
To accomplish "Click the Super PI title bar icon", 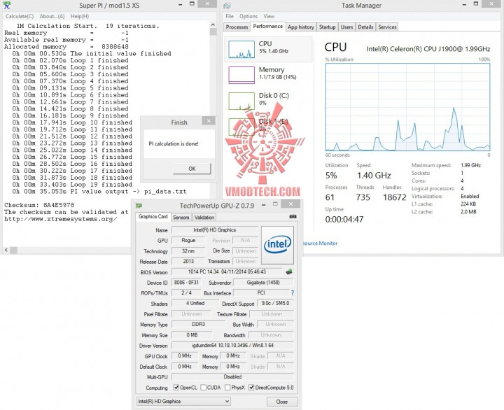I will (6, 5).
